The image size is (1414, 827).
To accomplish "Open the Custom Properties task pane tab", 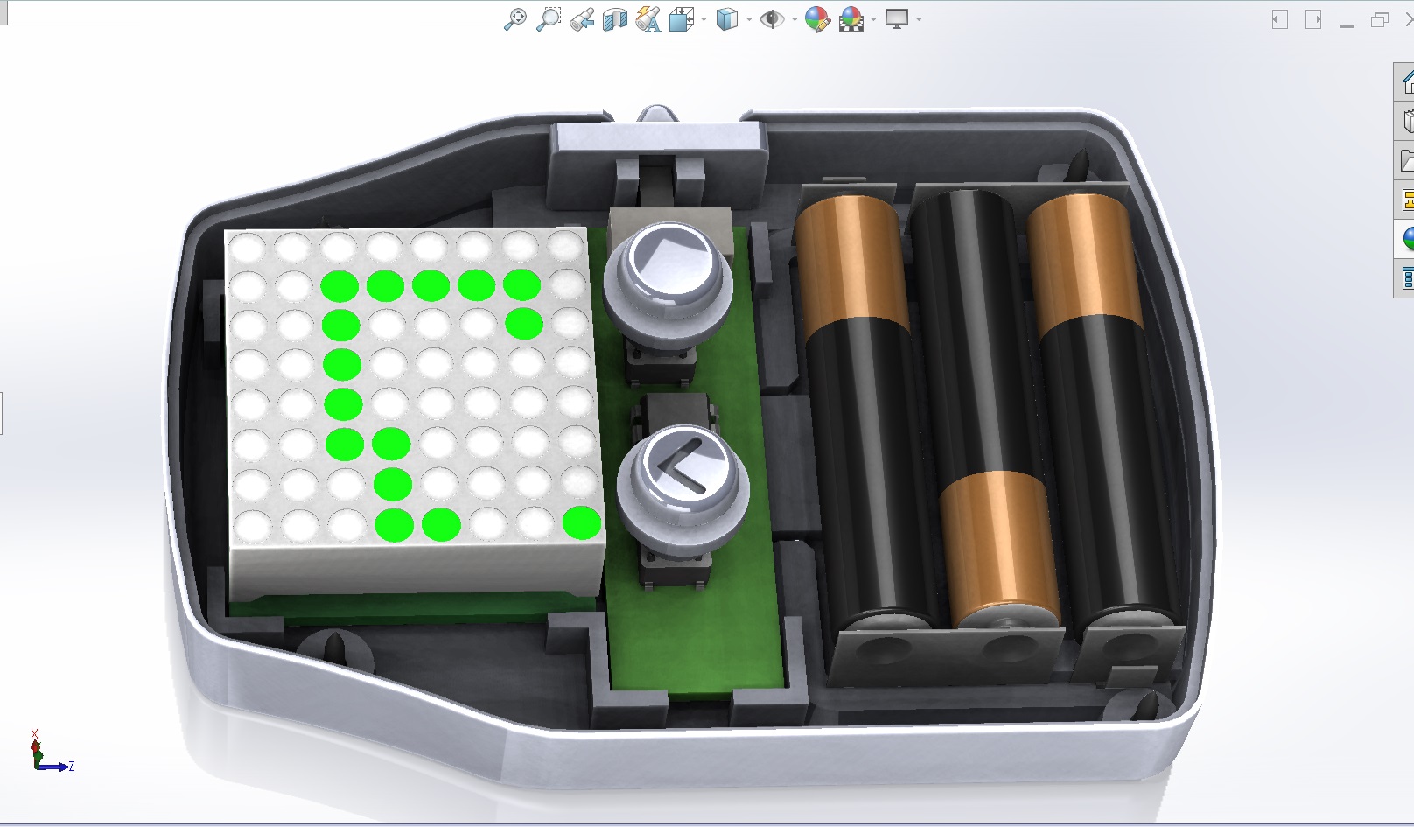I will 1406,277.
